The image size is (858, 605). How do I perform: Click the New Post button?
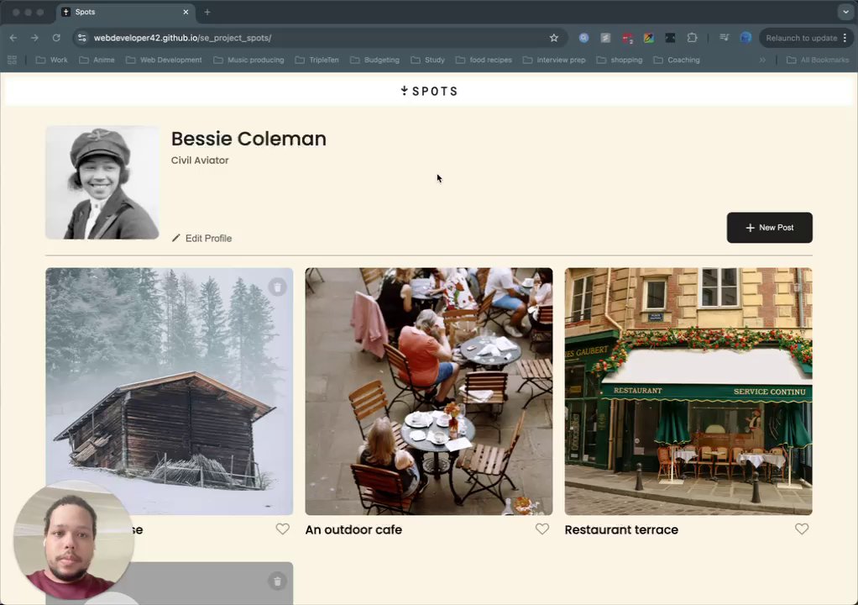point(769,228)
